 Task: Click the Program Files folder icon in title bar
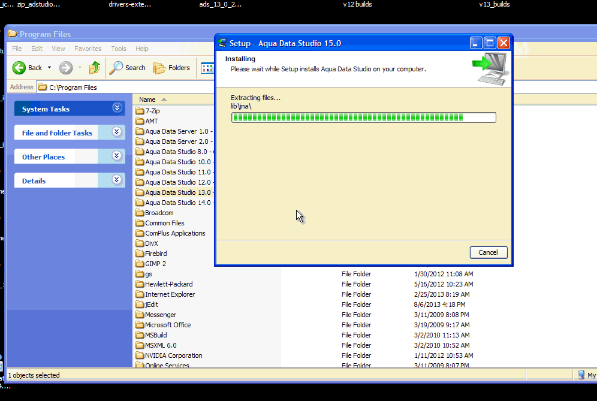pyautogui.click(x=13, y=34)
